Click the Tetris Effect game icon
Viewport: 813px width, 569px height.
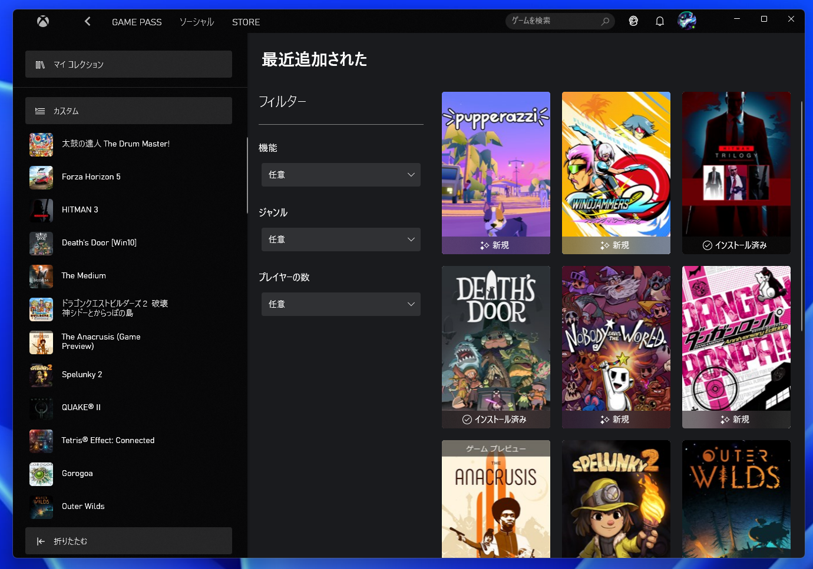[x=41, y=441]
